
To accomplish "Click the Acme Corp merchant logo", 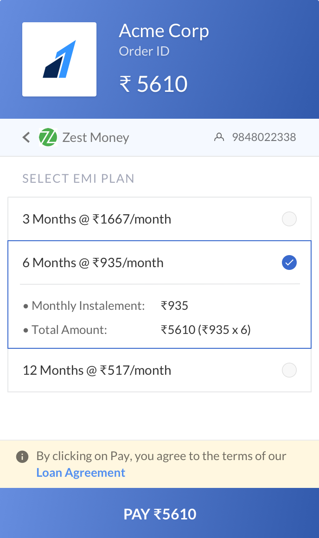I will coord(59,59).
